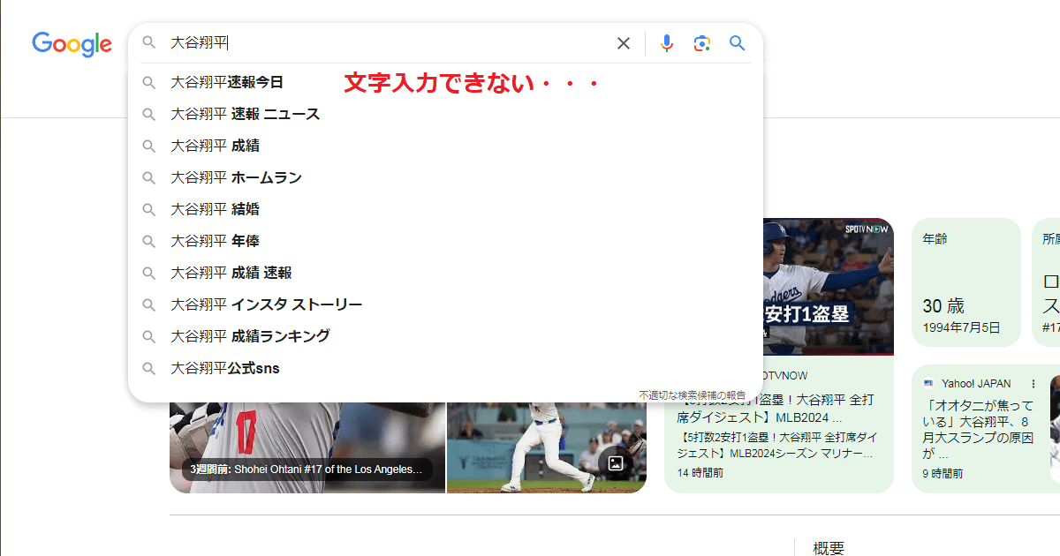Viewport: 1060px width, 556px height.
Task: Click the blue search magnifier icon
Action: 737,42
